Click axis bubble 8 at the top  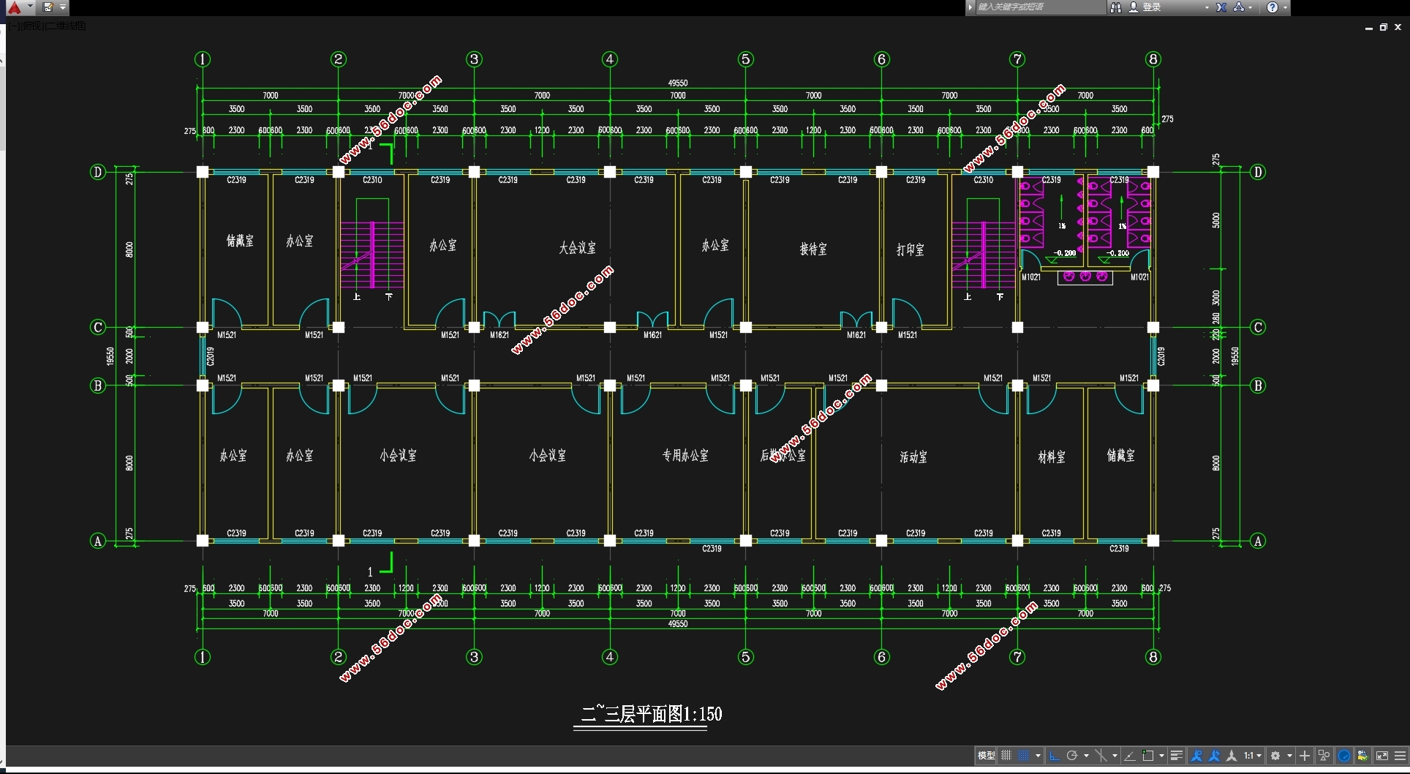1153,59
